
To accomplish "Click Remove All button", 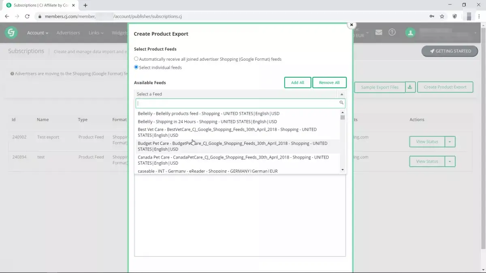I will (329, 83).
